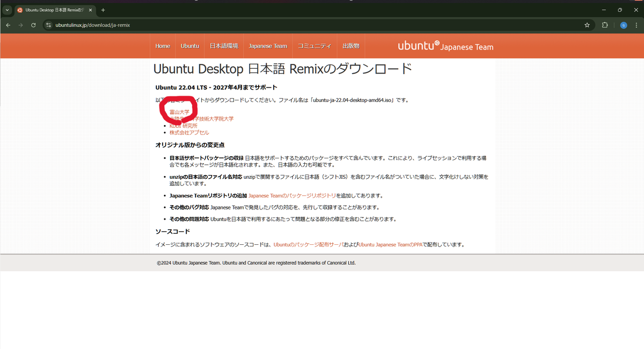This screenshot has height=349, width=644.
Task: Open the Ubuntuのパッケージ配布サーバ link
Action: coord(309,244)
